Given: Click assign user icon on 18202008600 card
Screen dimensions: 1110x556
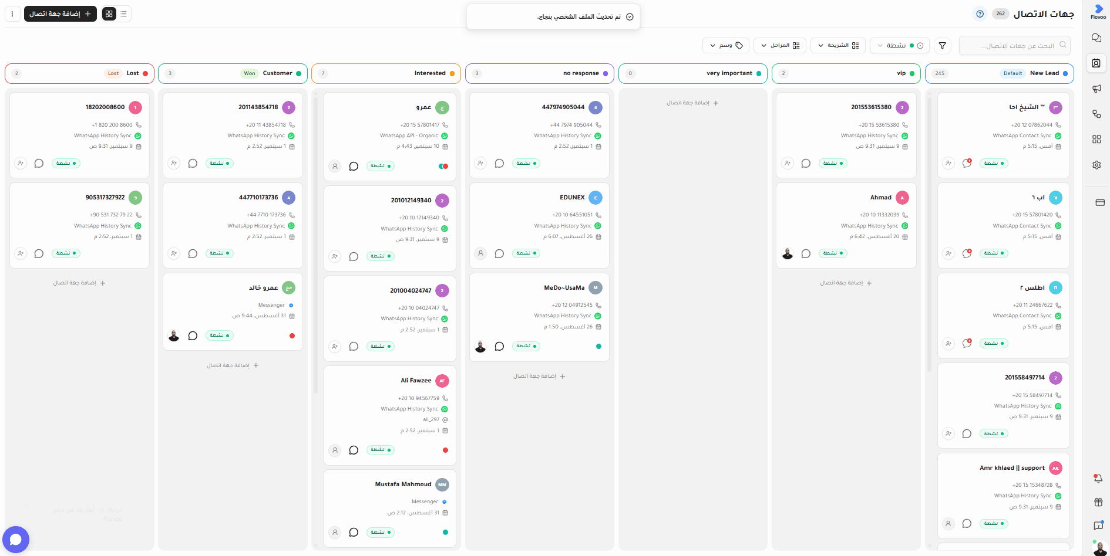Looking at the screenshot, I should point(21,163).
